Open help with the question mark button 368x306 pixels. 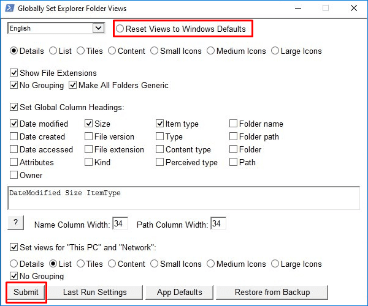click(x=15, y=223)
